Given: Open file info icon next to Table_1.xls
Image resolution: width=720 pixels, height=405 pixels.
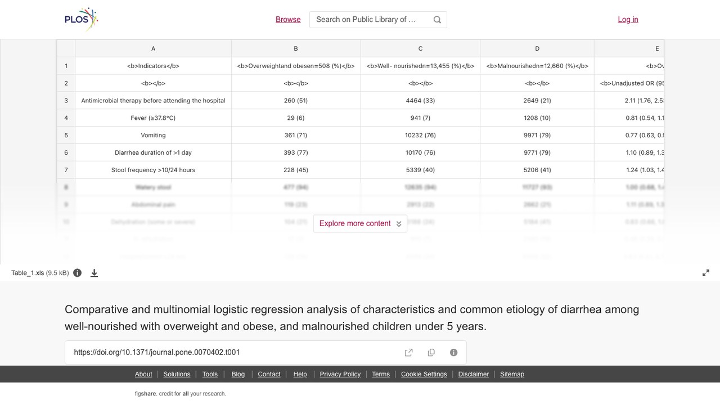Looking at the screenshot, I should point(78,273).
